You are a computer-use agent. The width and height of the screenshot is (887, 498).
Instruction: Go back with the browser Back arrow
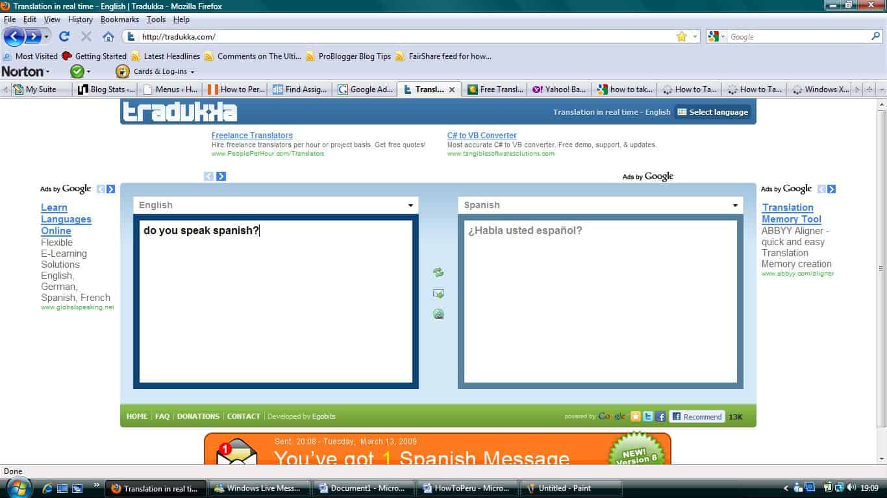[x=14, y=36]
